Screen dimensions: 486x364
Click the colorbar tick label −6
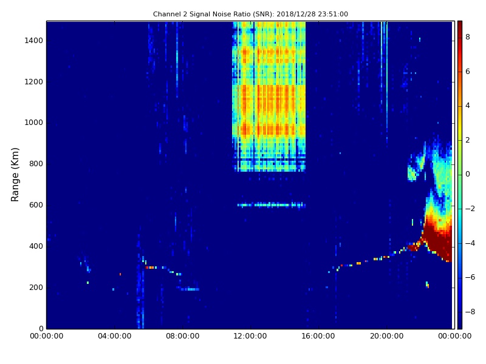coord(470,277)
